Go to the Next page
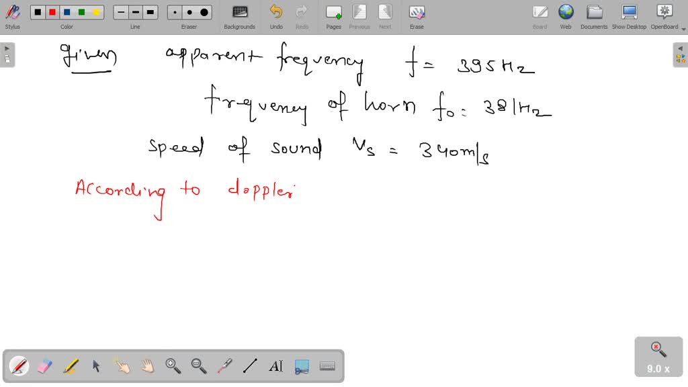Viewport: 688px width, 387px height. (385, 17)
